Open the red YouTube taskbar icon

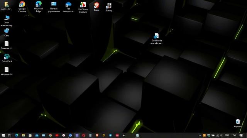click(x=57, y=135)
